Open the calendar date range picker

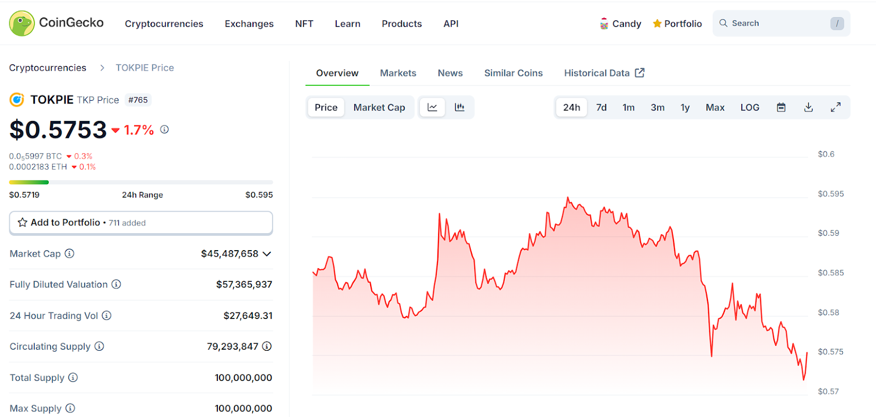(x=781, y=107)
